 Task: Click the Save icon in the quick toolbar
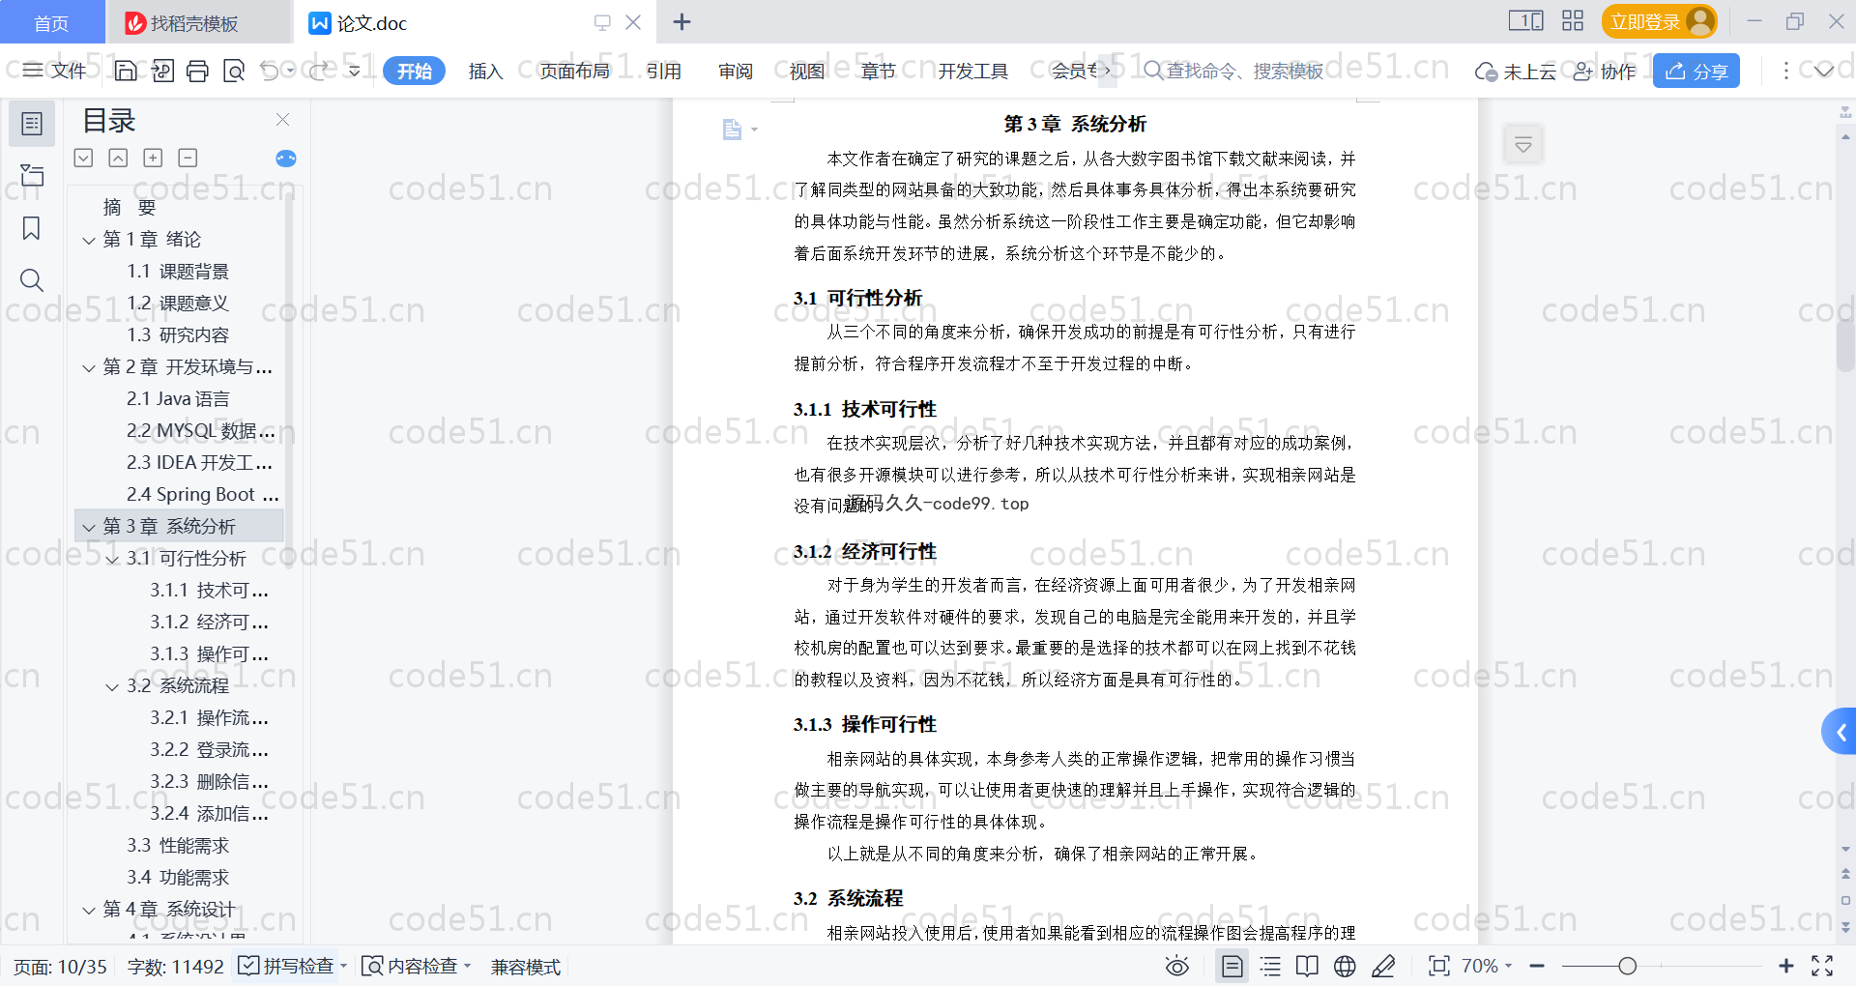point(126,71)
